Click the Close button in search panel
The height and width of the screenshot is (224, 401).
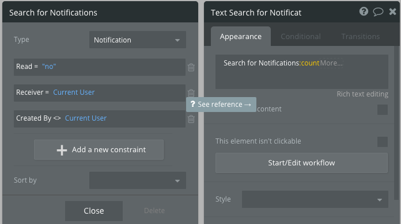pos(94,211)
